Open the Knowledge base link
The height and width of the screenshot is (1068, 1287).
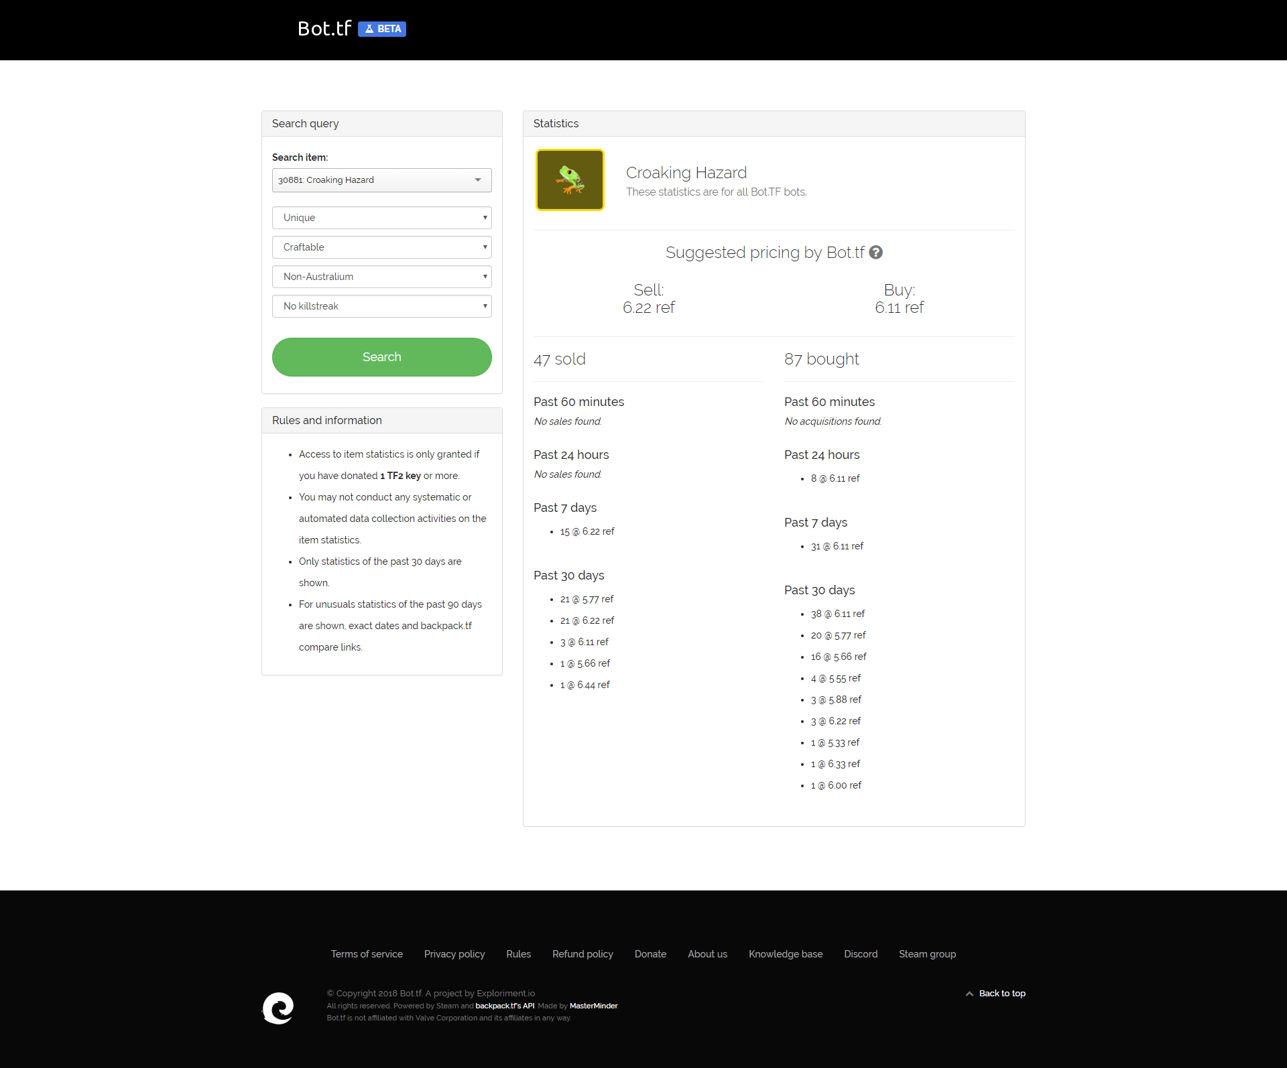tap(786, 954)
